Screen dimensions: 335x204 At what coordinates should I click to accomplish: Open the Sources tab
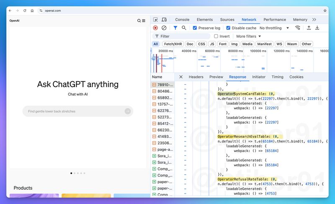[x=227, y=20]
